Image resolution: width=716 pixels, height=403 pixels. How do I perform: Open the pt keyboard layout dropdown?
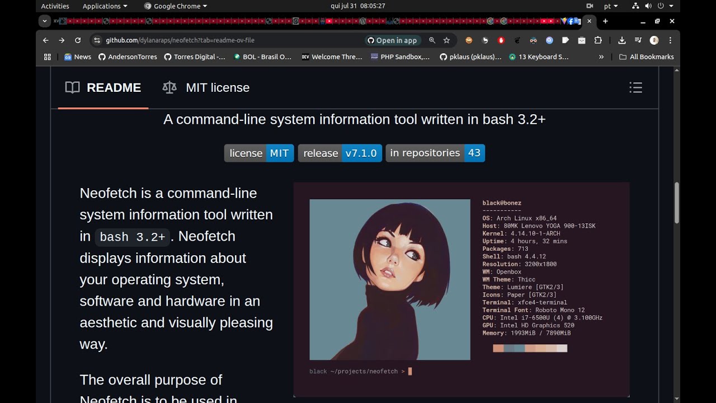click(611, 6)
